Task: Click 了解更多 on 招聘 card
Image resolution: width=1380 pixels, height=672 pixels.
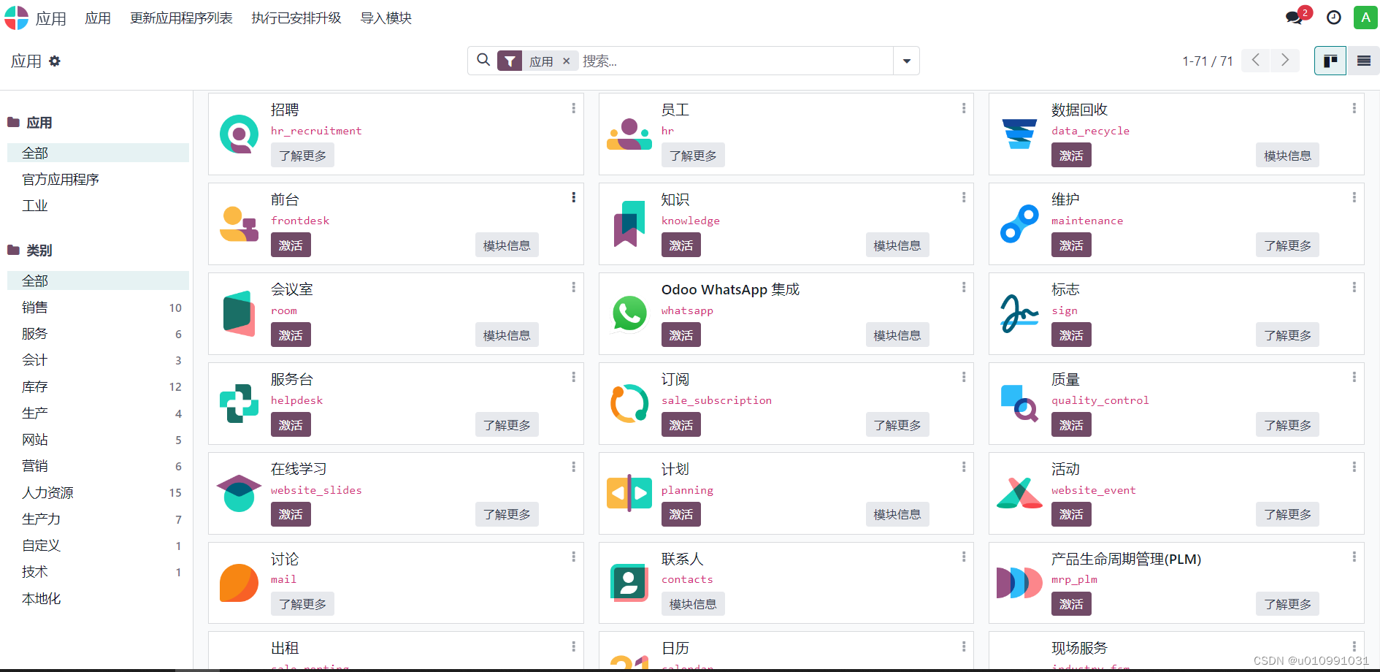Action: (x=302, y=155)
